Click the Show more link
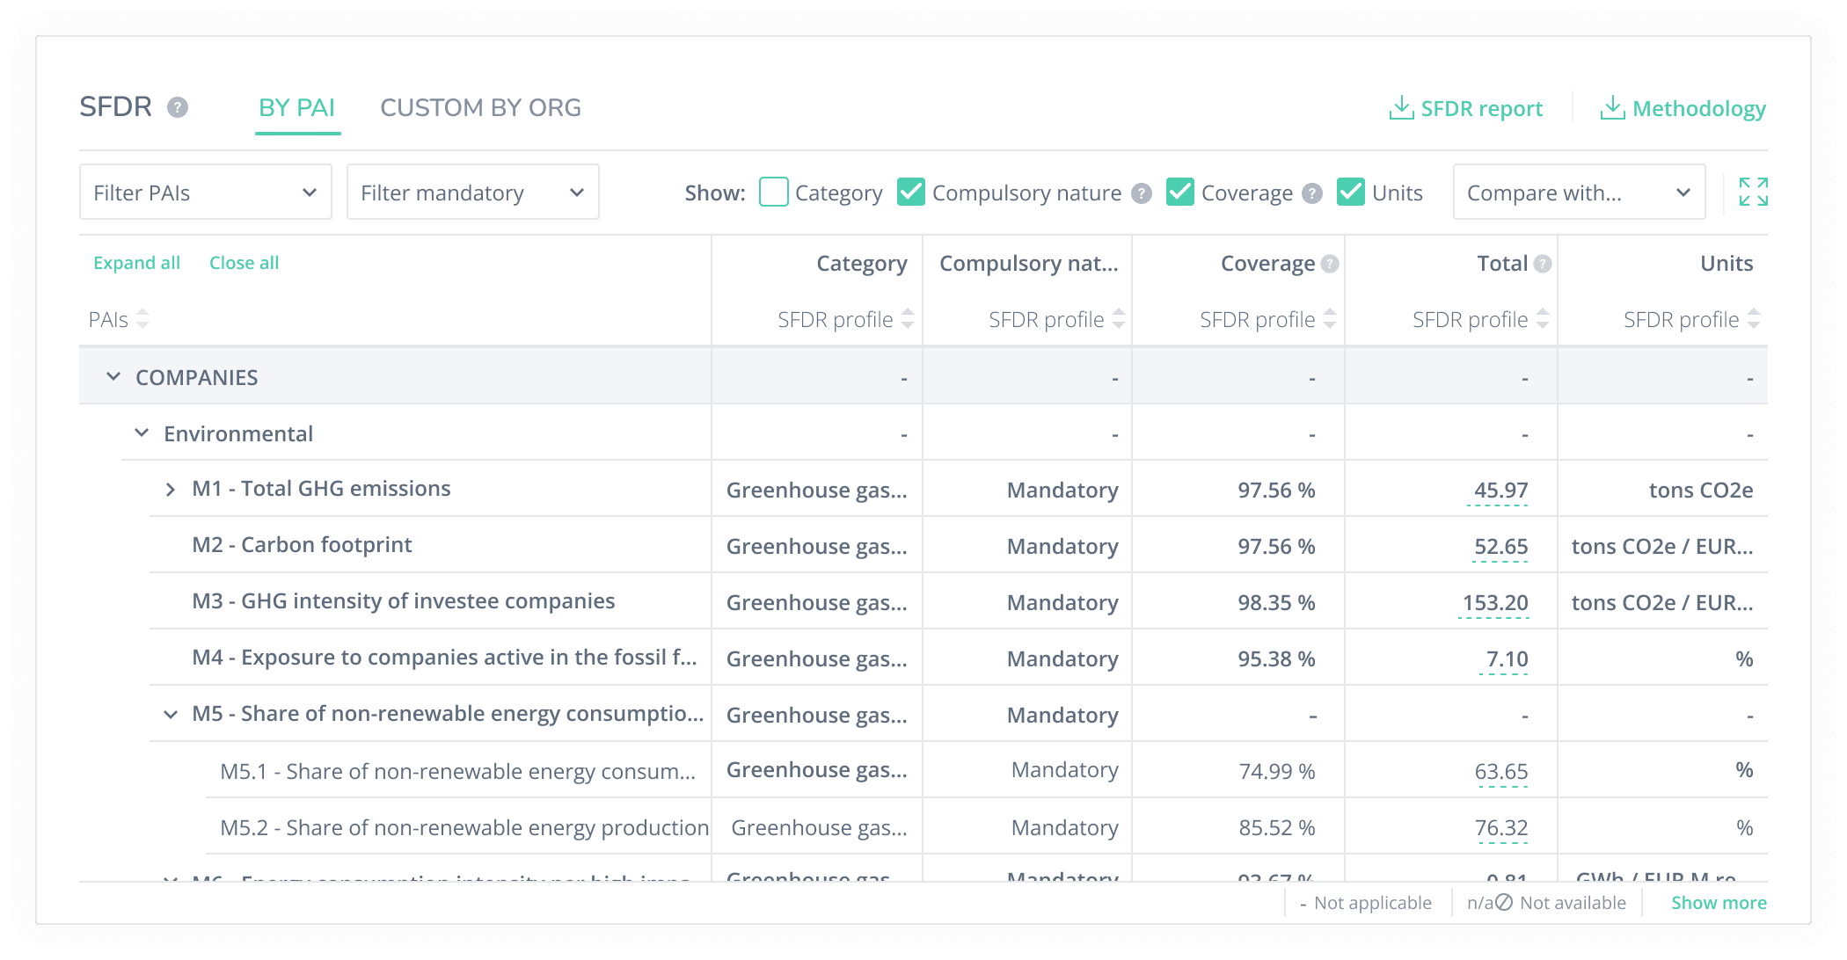The width and height of the screenshot is (1847, 960). click(1719, 903)
